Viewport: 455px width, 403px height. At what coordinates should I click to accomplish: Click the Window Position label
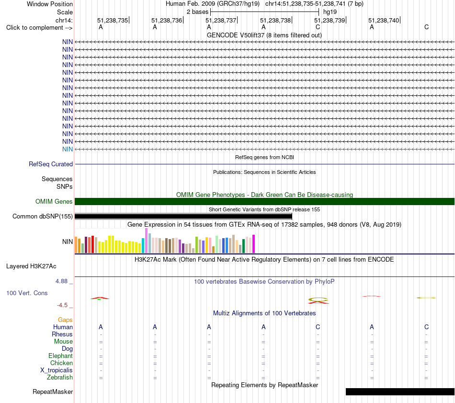coord(50,4)
